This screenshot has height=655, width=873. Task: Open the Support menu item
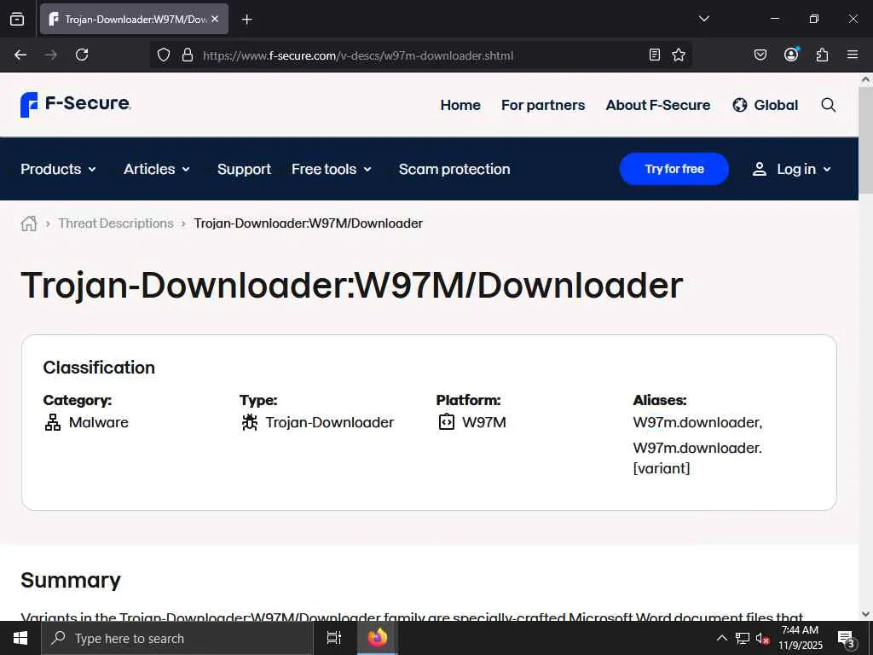(x=244, y=170)
